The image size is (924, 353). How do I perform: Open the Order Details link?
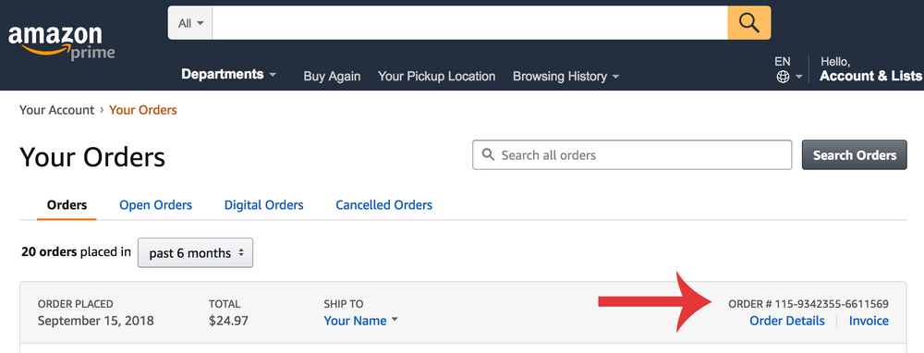[786, 321]
